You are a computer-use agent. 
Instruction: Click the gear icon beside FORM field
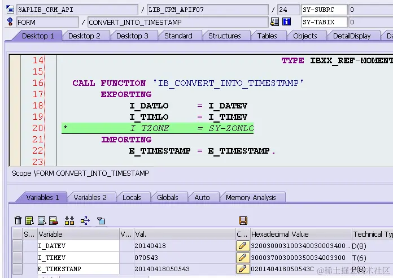tap(10, 22)
